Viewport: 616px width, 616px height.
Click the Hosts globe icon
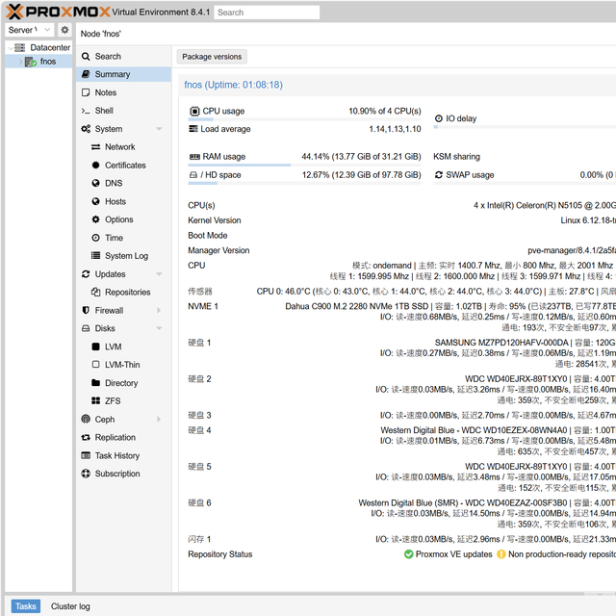point(95,201)
